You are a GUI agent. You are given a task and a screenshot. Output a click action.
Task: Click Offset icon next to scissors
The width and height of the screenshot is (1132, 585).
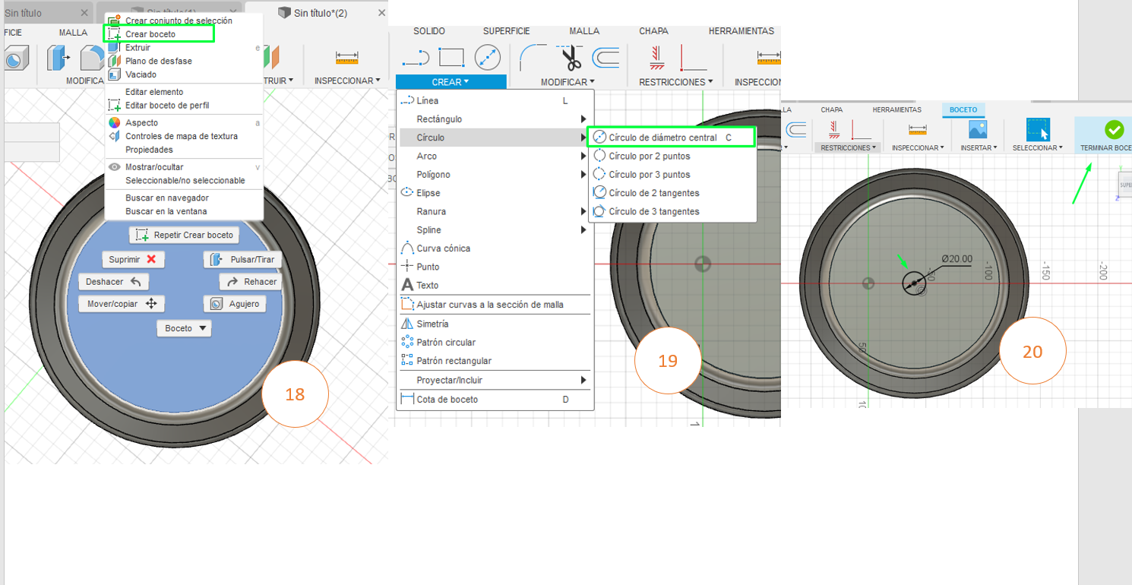click(605, 58)
